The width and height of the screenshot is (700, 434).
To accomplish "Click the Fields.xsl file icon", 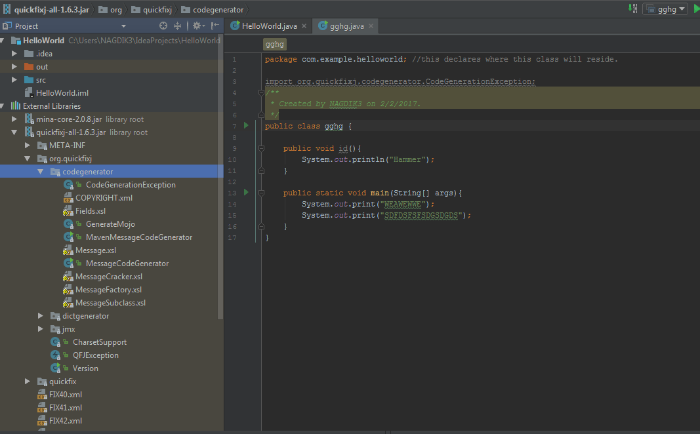I will [68, 211].
